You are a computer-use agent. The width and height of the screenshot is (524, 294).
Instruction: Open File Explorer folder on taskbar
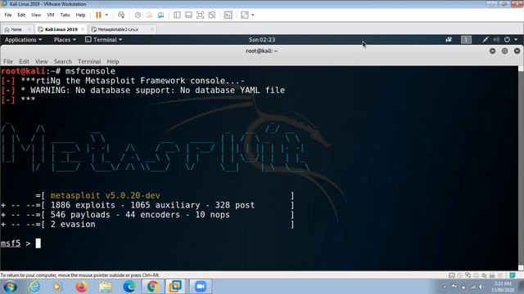(106, 287)
